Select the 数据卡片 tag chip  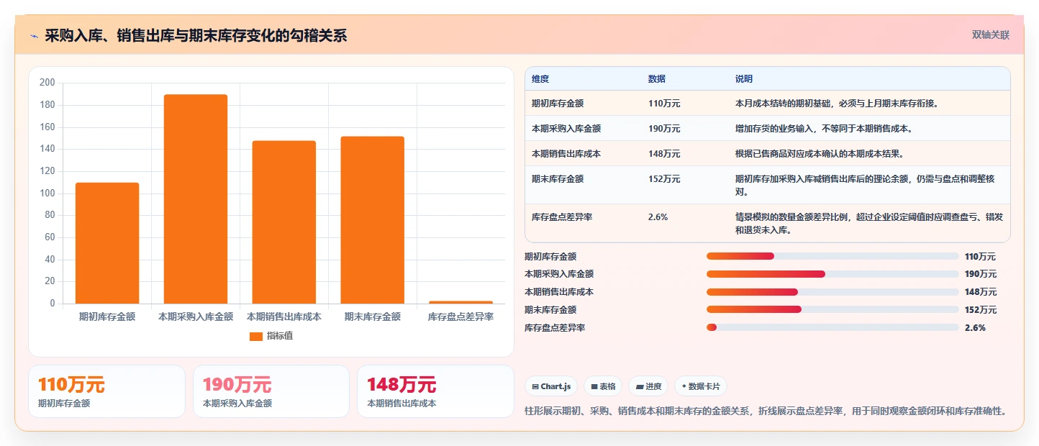(701, 386)
